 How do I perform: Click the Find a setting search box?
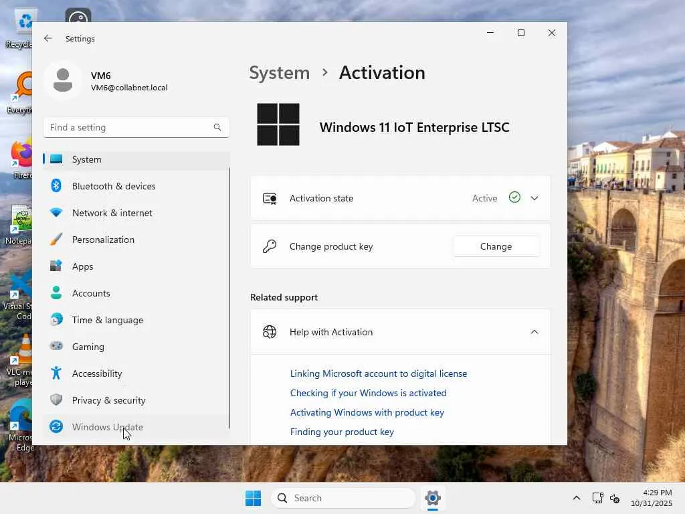click(136, 127)
